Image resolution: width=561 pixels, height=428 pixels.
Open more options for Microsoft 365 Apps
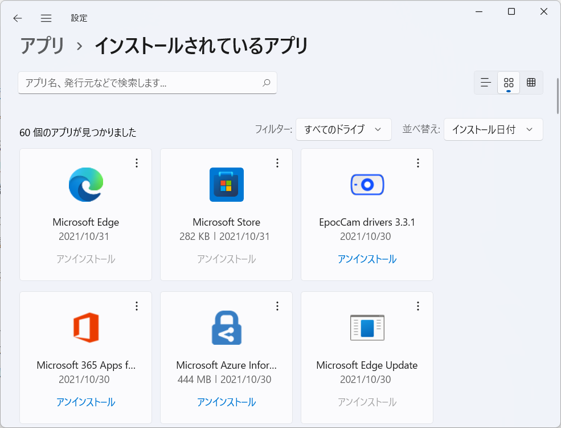(x=137, y=306)
